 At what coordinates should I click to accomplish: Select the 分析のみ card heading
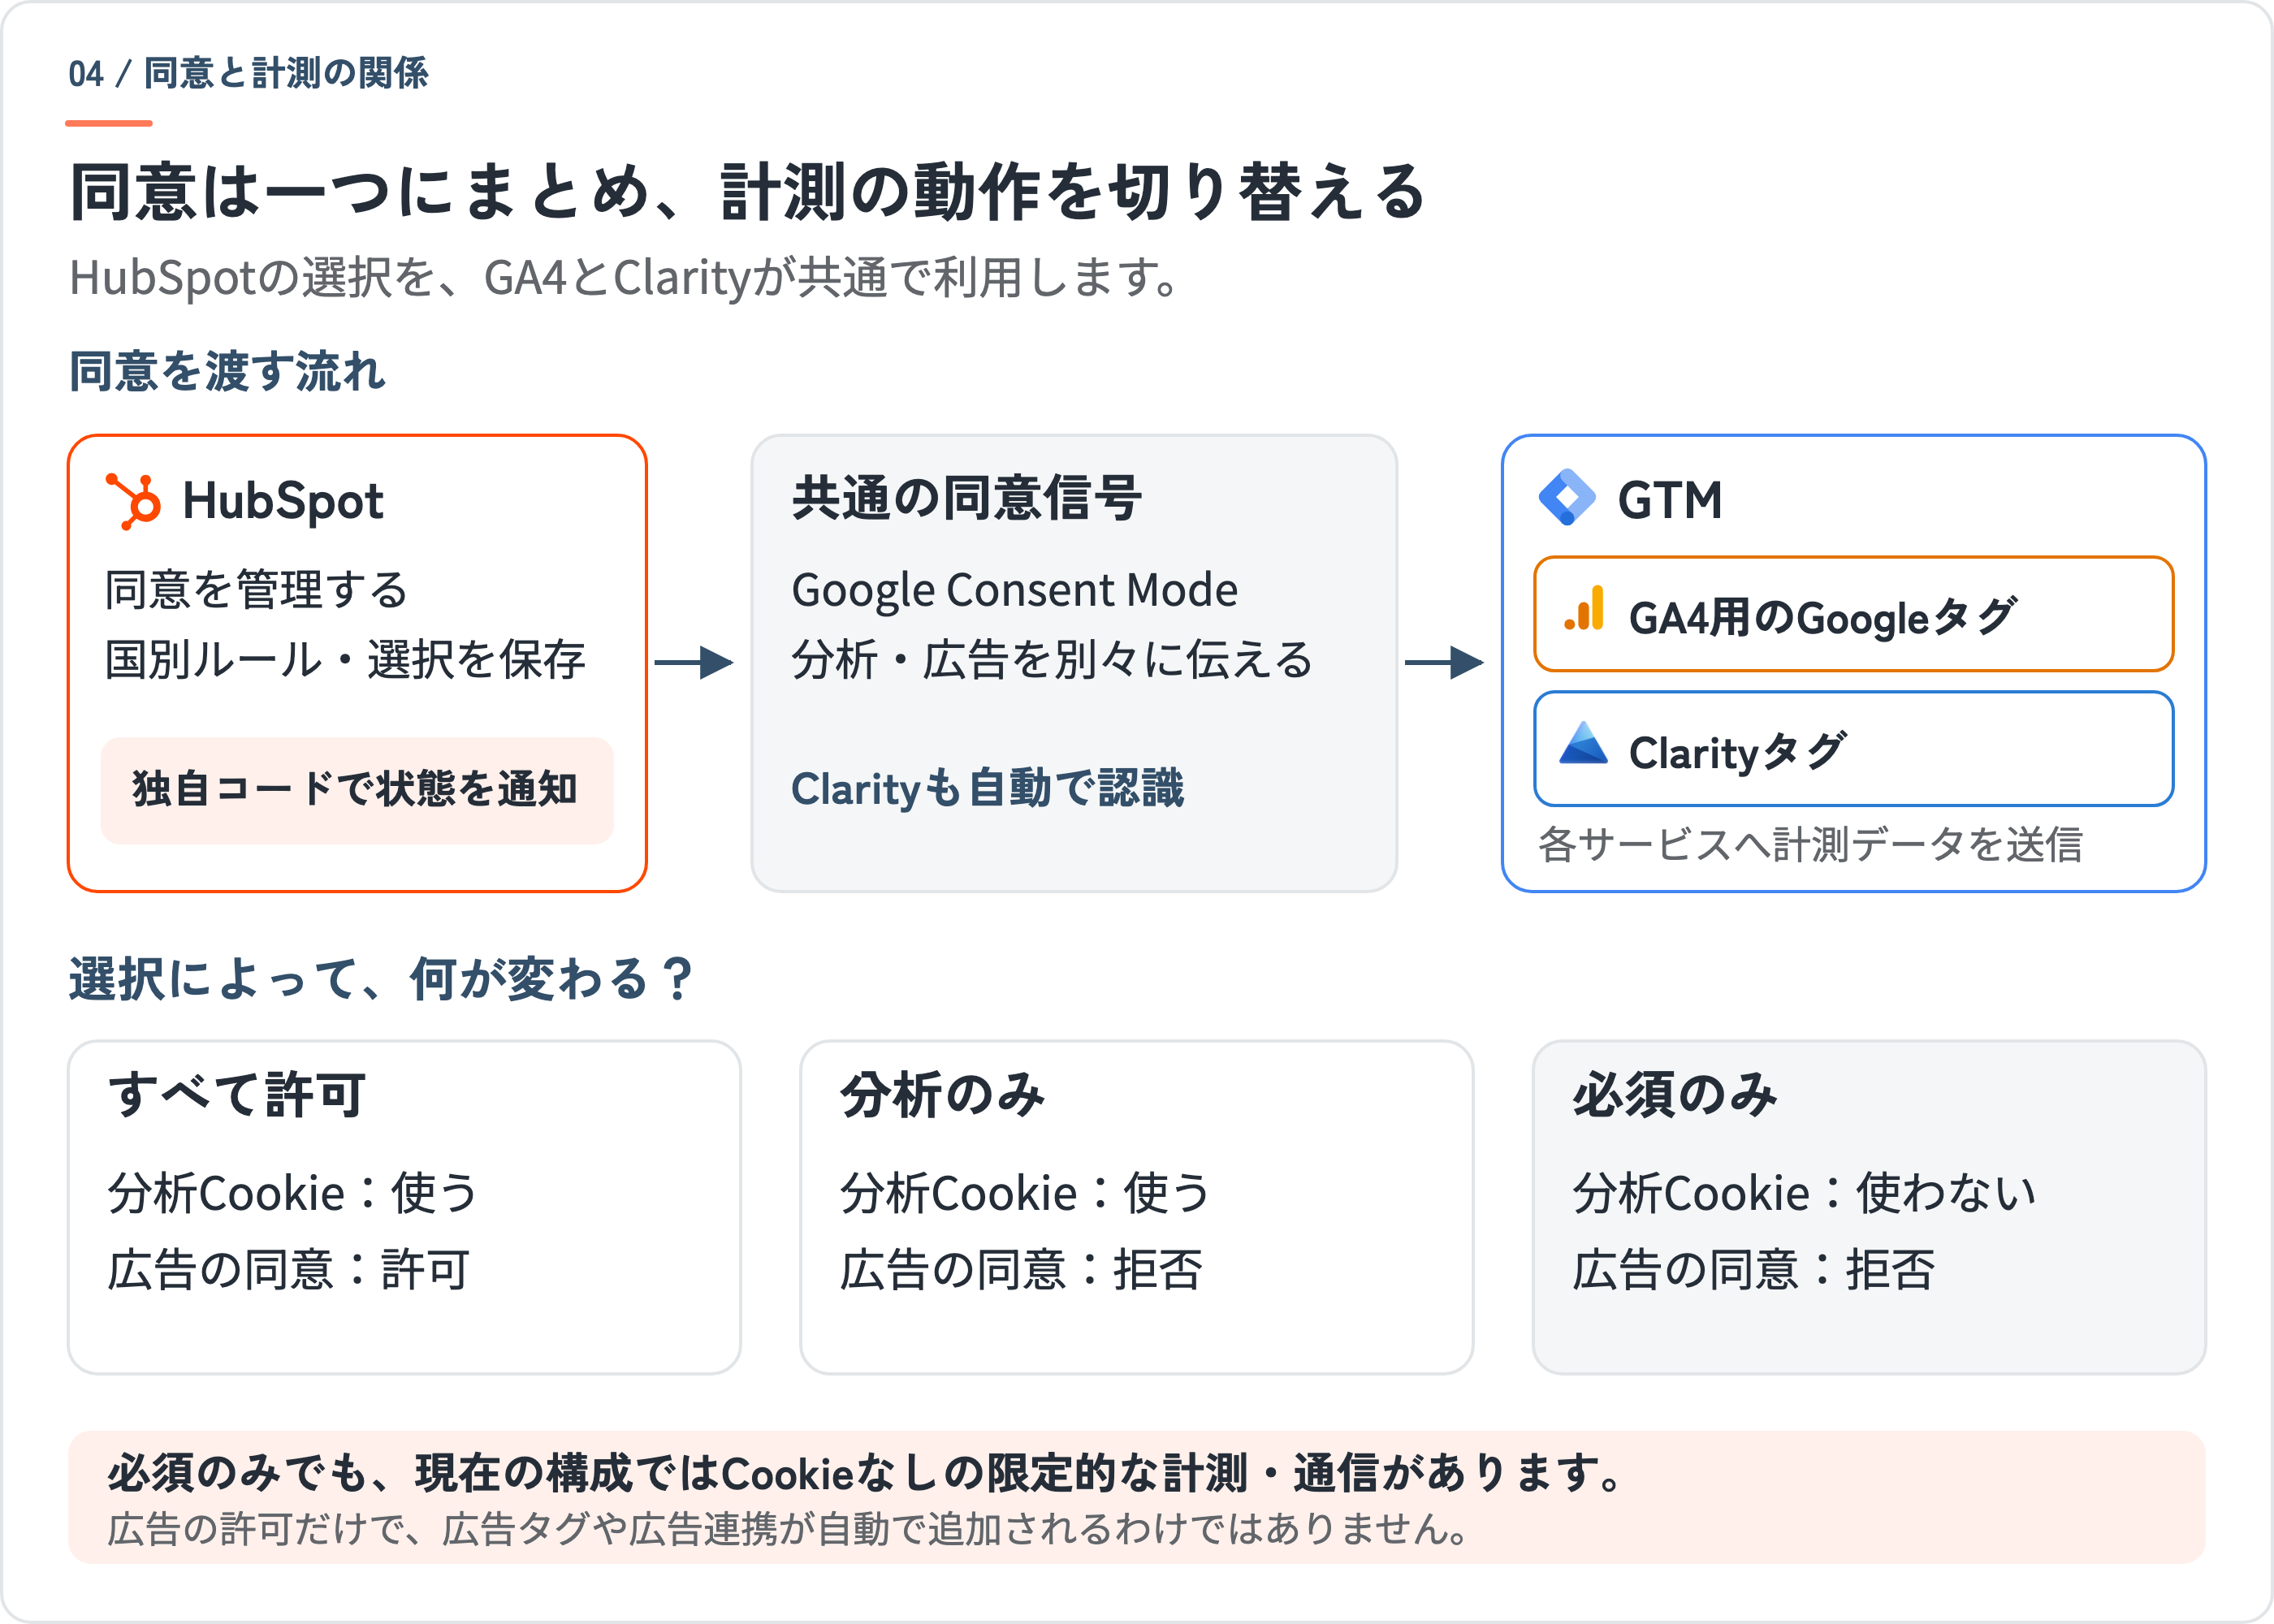point(943,1094)
